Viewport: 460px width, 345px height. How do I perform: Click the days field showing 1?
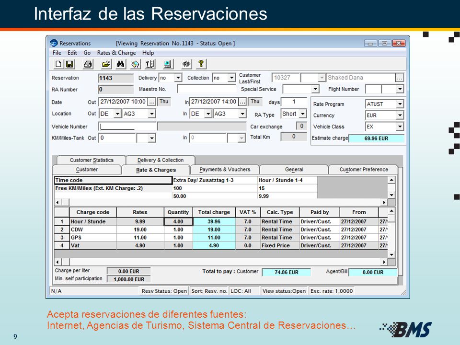pos(294,102)
